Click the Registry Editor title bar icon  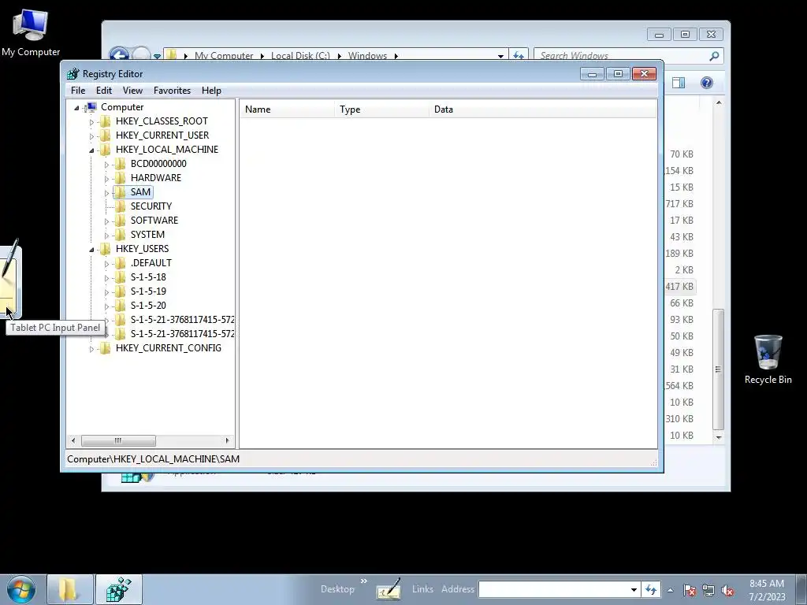tap(73, 74)
